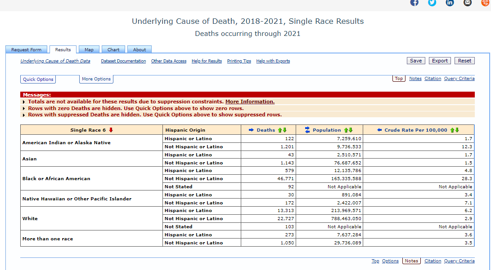Select the More than one race label

tap(48, 239)
